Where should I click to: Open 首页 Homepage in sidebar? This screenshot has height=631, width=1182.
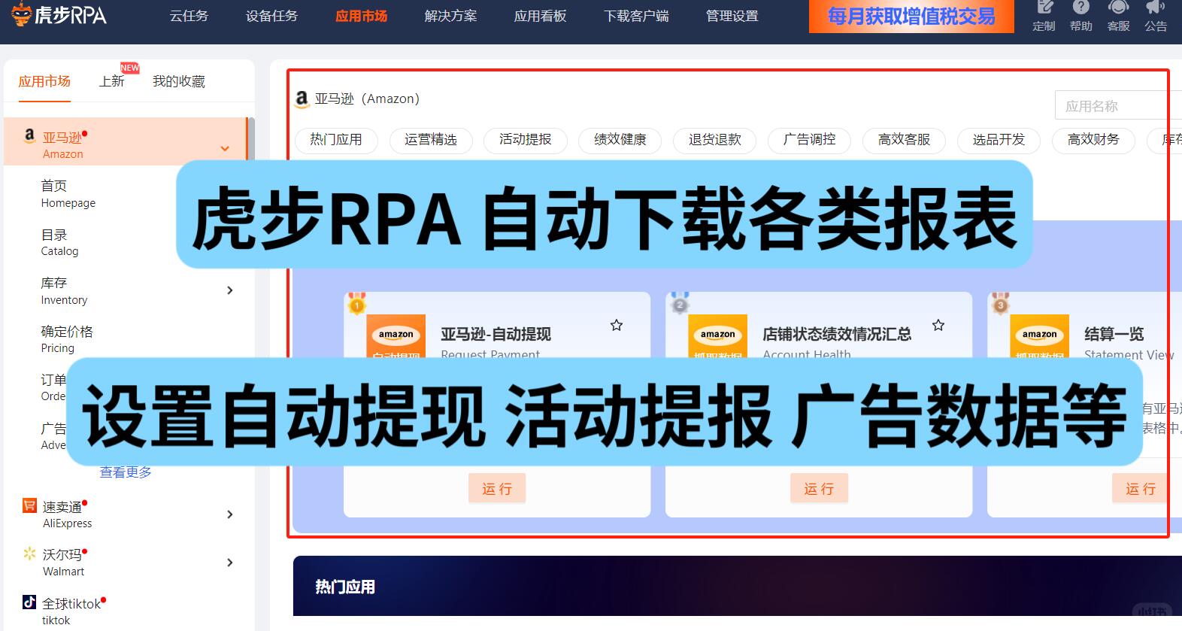point(68,193)
